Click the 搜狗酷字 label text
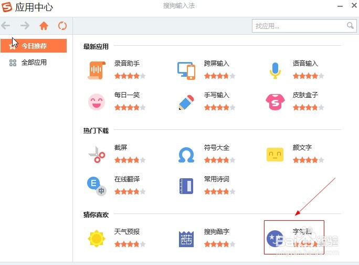This screenshot has width=359, height=265. click(217, 231)
